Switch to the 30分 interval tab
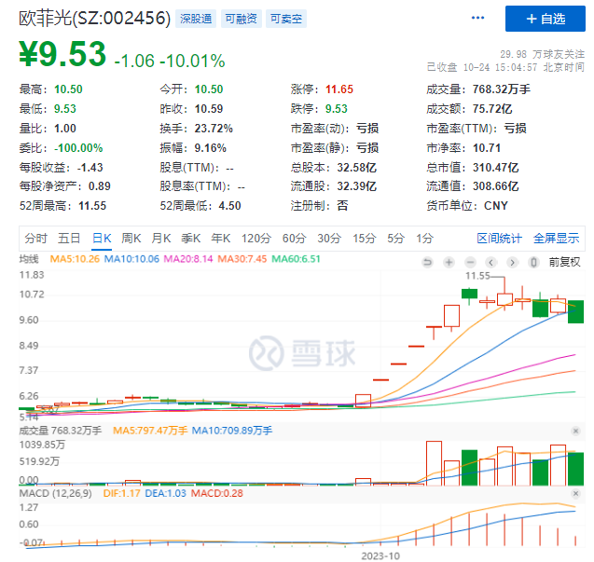The width and height of the screenshot is (594, 562). pos(329,239)
